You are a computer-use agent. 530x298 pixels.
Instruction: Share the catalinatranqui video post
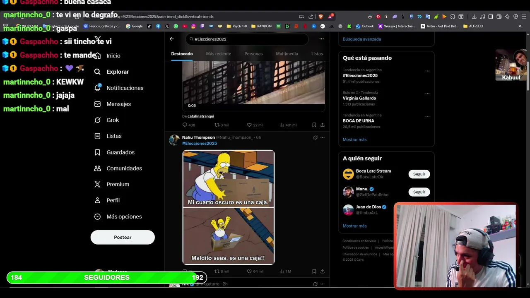pos(323,125)
